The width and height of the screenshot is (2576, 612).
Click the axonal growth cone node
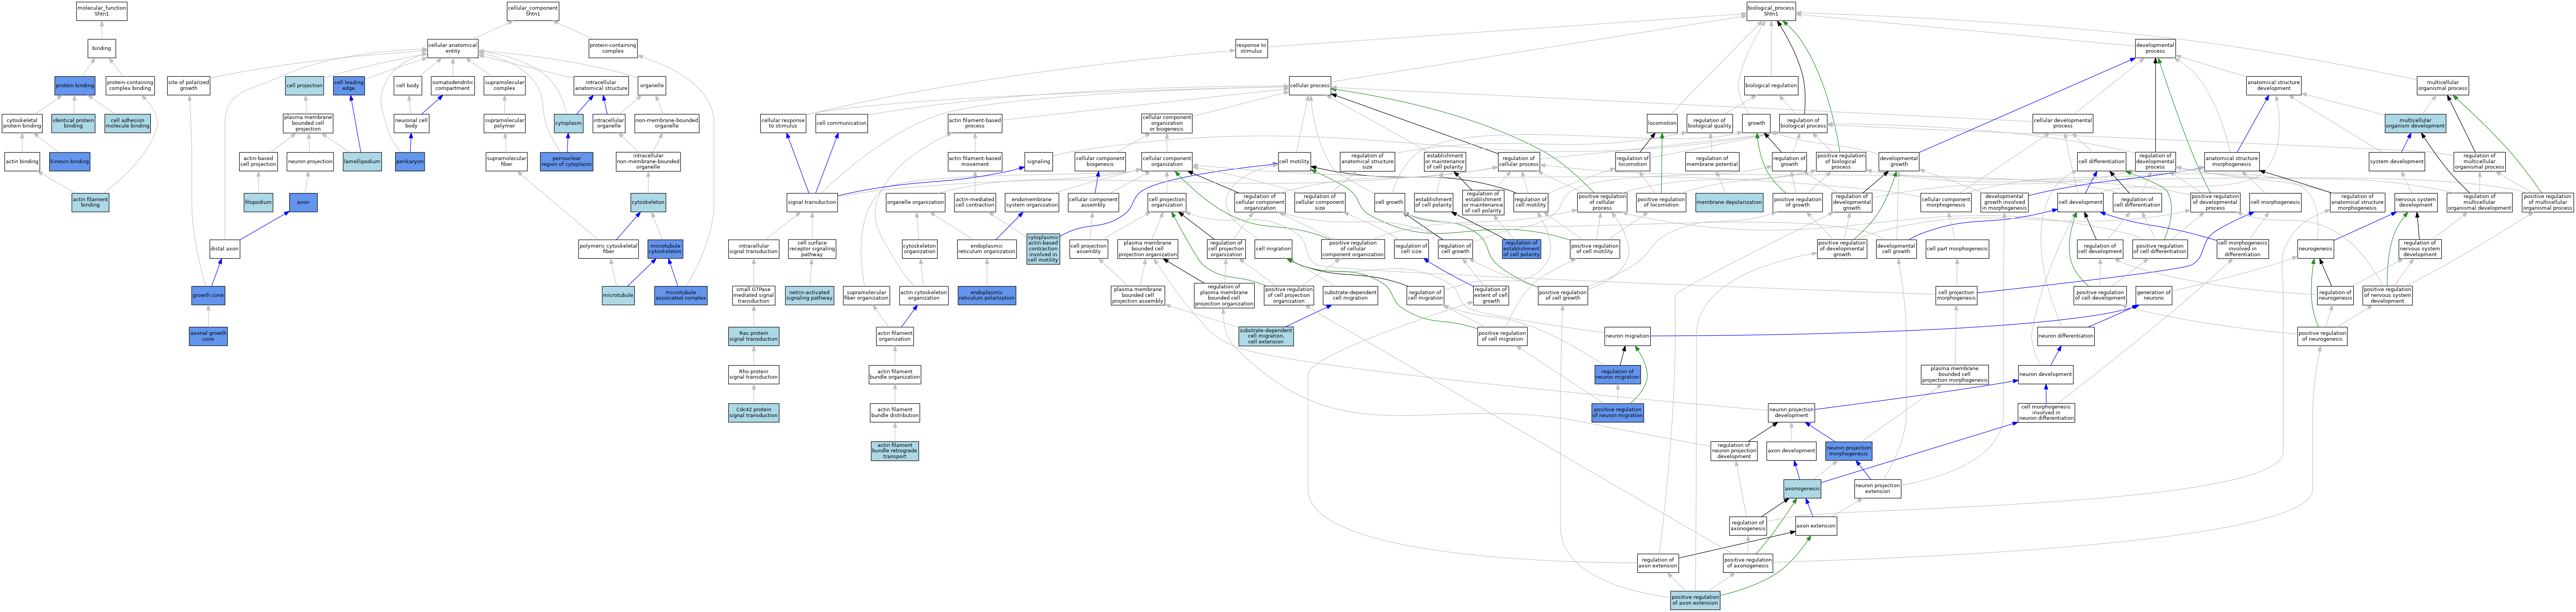click(x=208, y=336)
